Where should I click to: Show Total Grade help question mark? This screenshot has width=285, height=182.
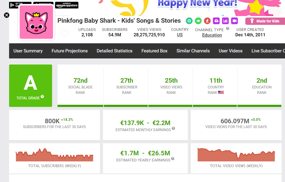[42, 97]
